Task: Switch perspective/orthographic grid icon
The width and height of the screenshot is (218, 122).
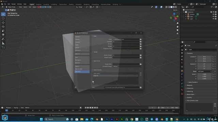Action: tap(177, 34)
